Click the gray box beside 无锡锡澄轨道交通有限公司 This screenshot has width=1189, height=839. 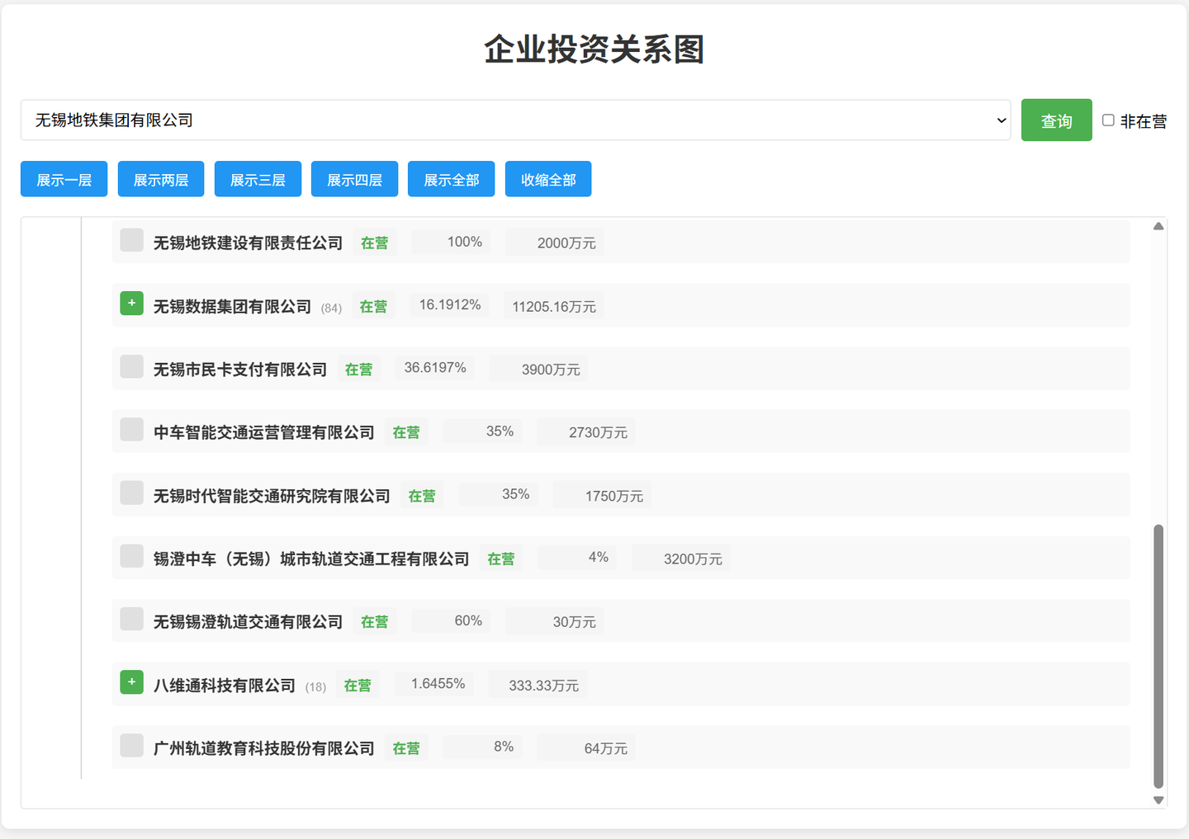pyautogui.click(x=132, y=619)
